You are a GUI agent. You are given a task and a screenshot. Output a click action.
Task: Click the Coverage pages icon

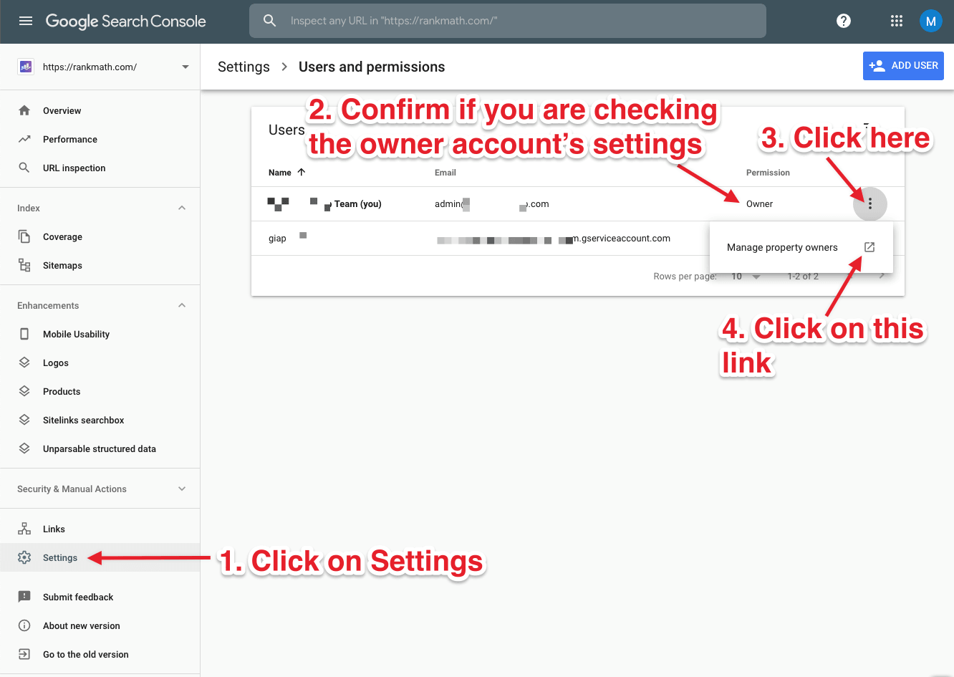pyautogui.click(x=24, y=236)
